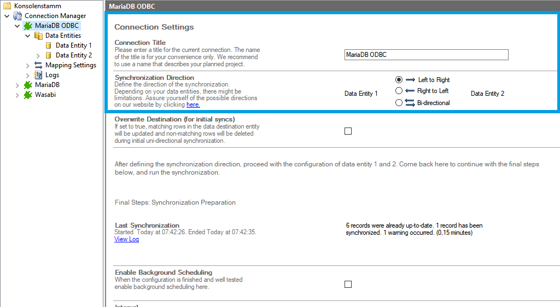
Task: Click the Mapping Settings arrows icon
Action: 38,65
